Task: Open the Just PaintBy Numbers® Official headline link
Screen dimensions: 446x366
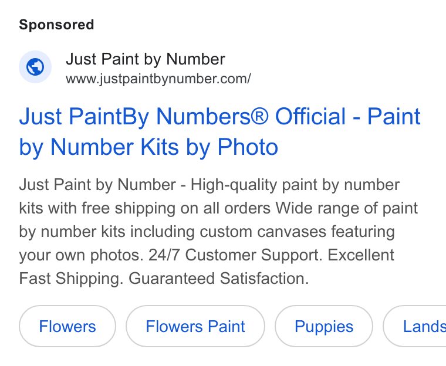Action: (219, 131)
